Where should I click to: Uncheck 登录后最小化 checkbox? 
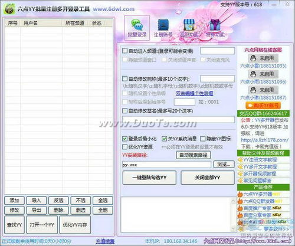pos(124,139)
